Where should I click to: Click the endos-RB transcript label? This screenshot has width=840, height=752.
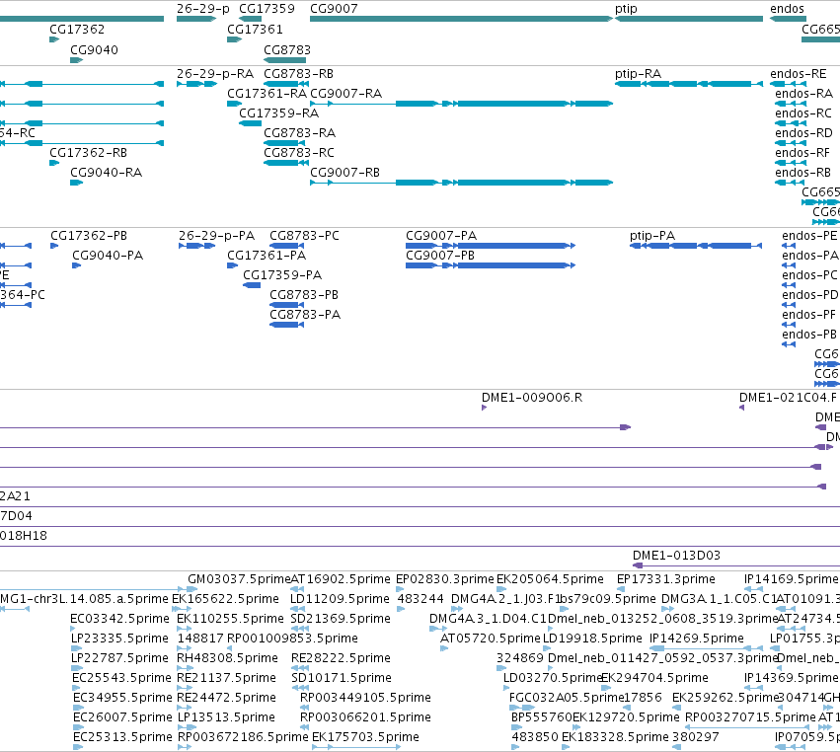(803, 173)
